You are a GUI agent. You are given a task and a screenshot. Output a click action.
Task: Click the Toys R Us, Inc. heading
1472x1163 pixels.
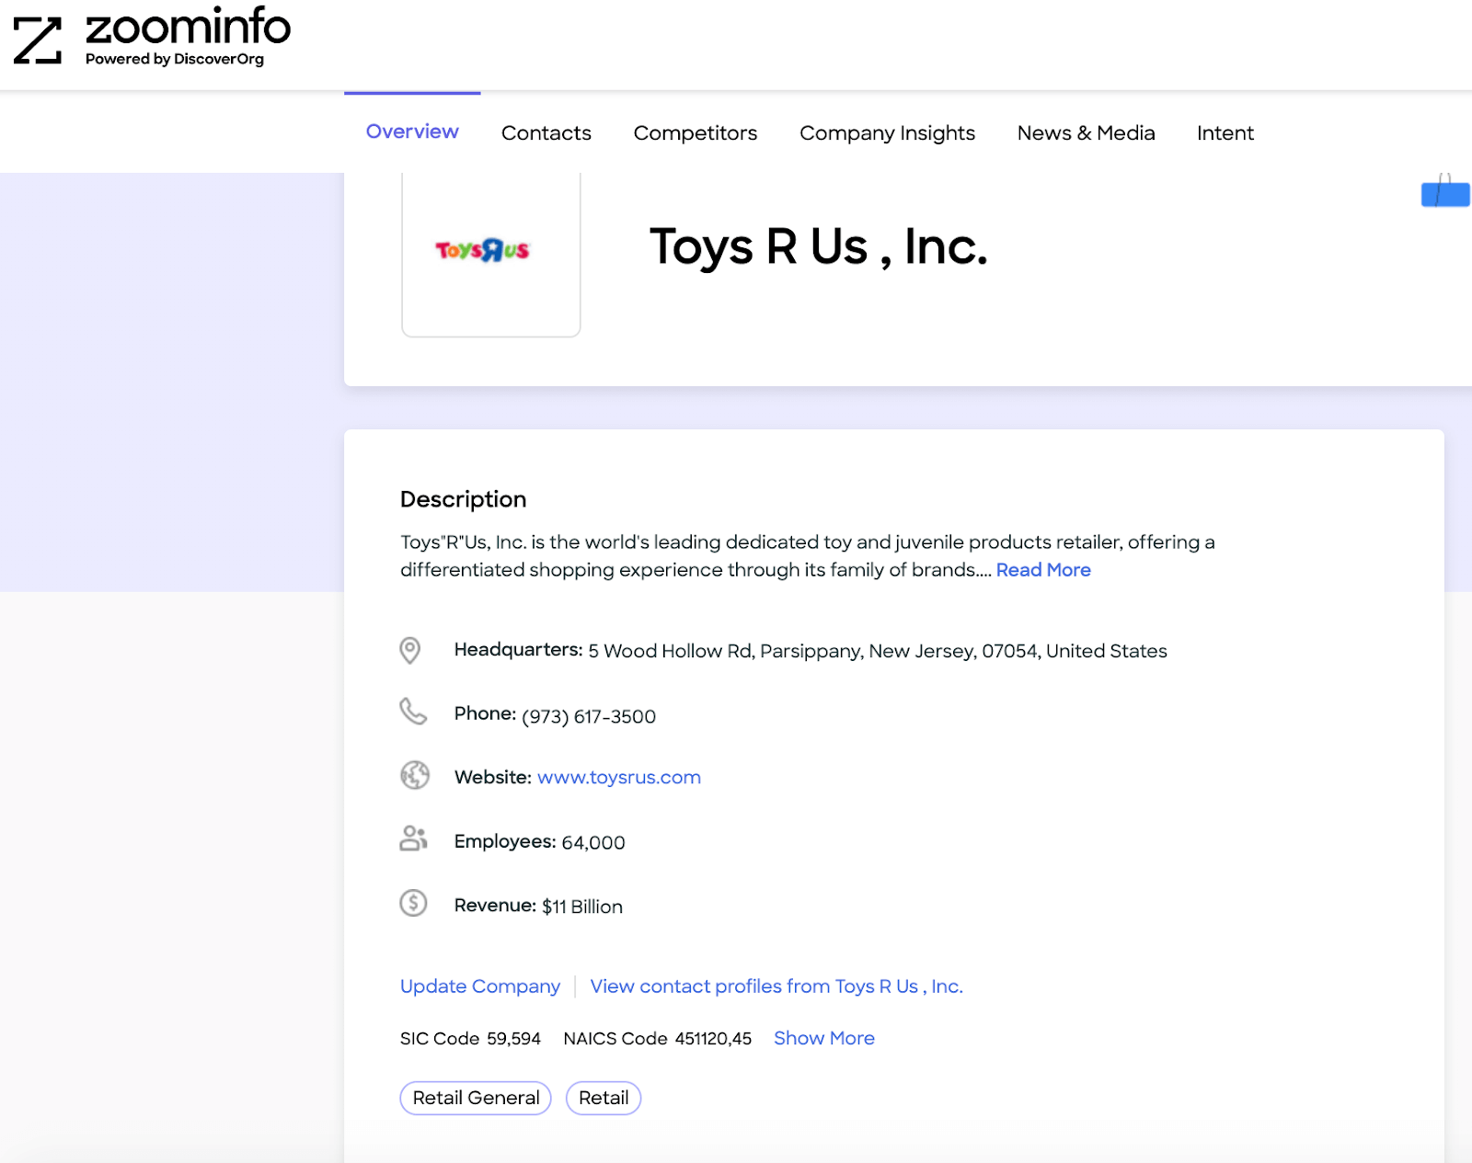pyautogui.click(x=819, y=246)
